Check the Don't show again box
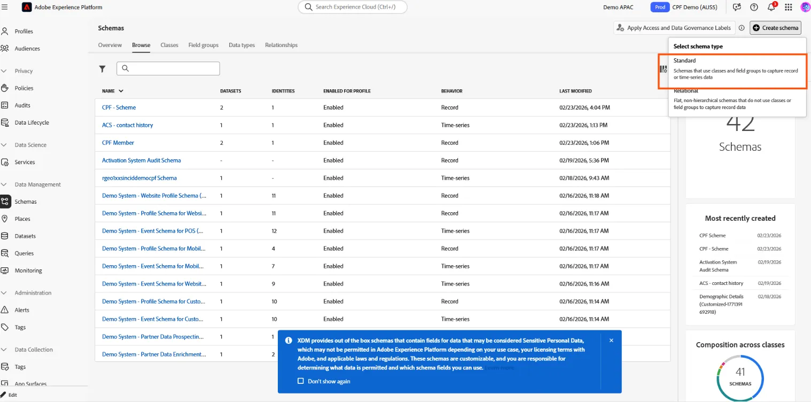This screenshot has width=811, height=402. (x=301, y=381)
